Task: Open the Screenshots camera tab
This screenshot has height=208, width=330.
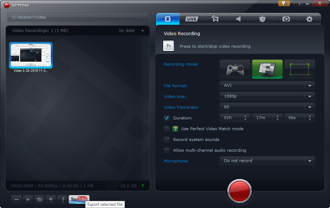Action: coord(286,19)
